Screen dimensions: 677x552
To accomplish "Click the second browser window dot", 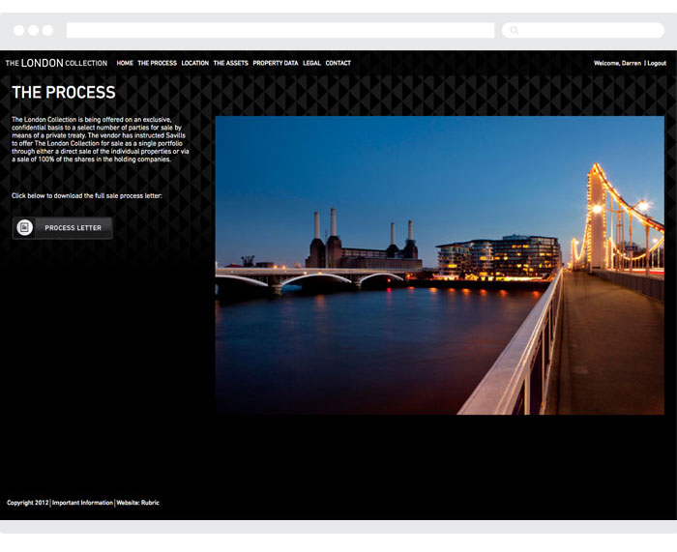I will point(33,30).
